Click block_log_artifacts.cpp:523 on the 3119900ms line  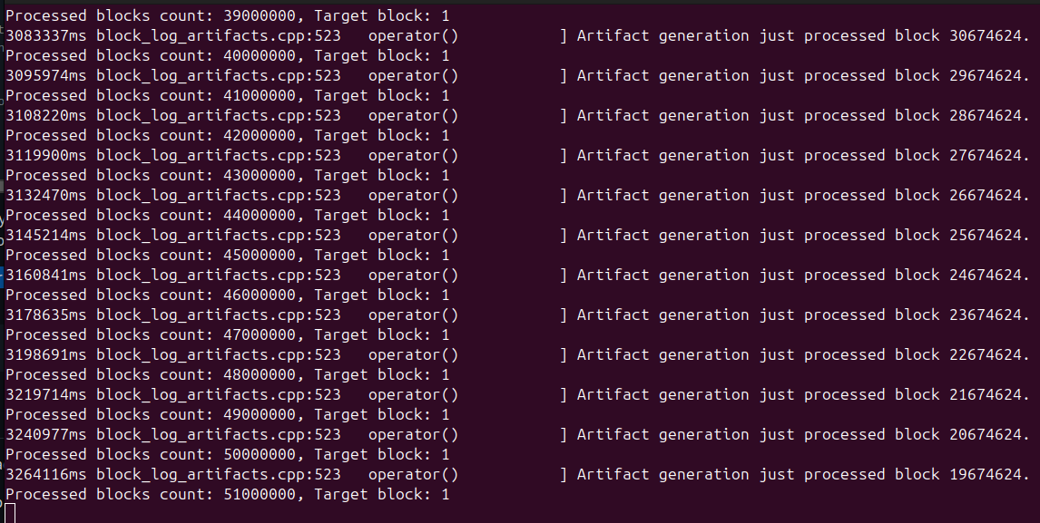coord(218,156)
